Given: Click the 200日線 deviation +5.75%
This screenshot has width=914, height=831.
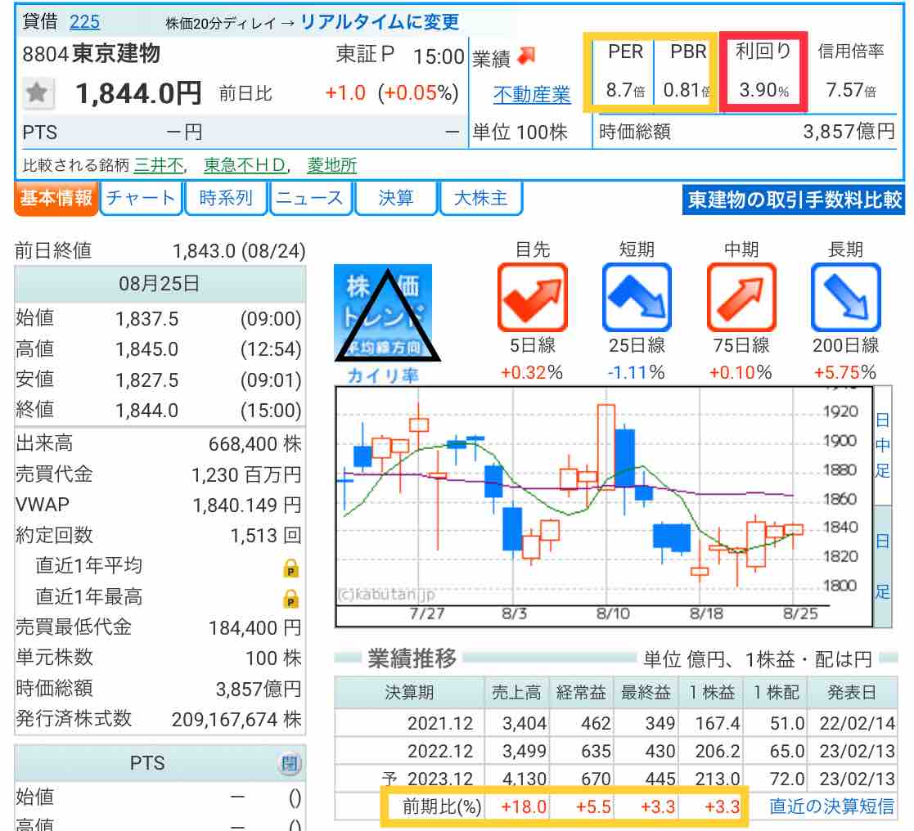Looking at the screenshot, I should click(x=845, y=372).
